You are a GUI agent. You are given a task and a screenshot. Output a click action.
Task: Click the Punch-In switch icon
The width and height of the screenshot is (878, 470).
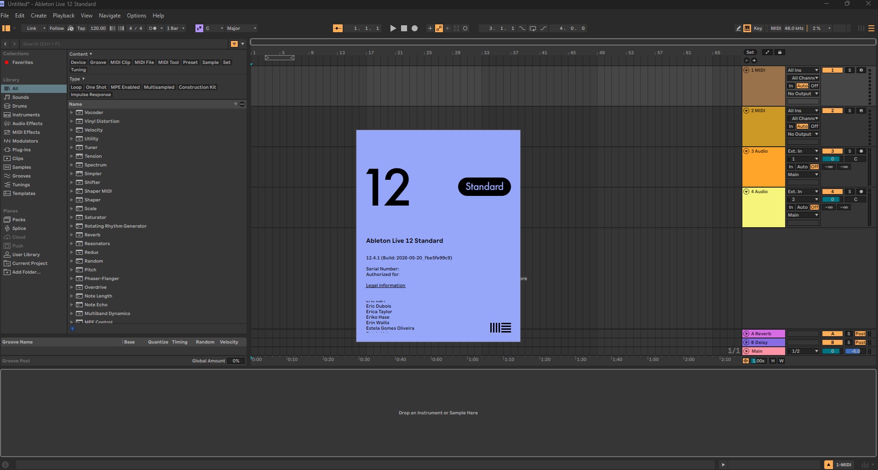coord(522,29)
